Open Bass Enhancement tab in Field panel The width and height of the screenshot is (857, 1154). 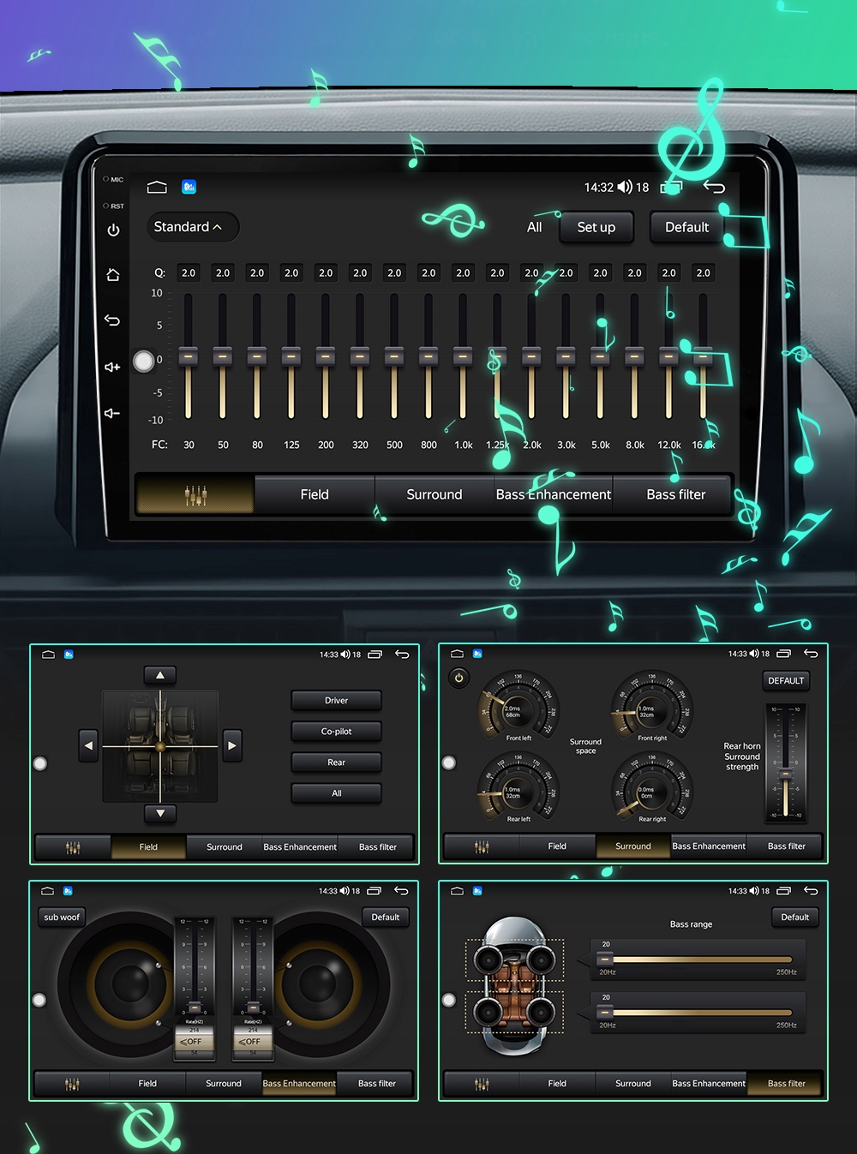300,847
